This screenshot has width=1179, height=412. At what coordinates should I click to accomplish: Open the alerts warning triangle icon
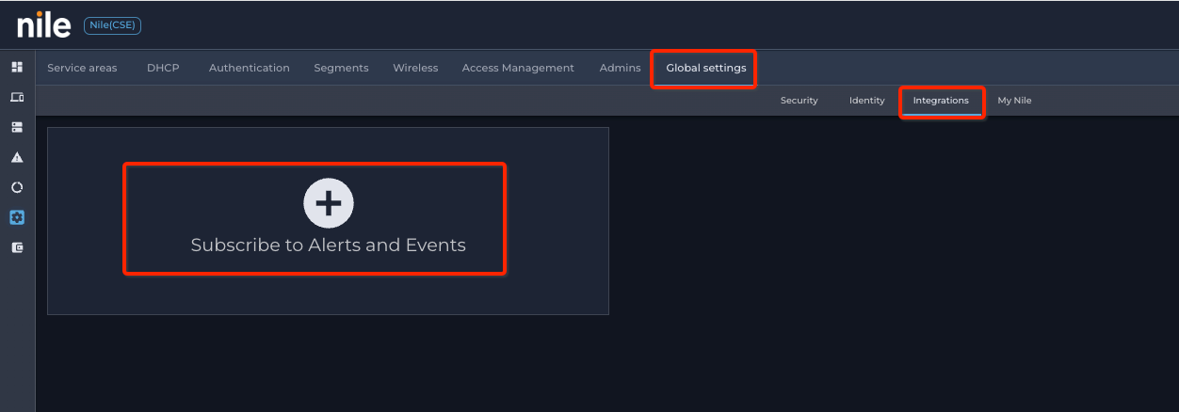coord(17,157)
